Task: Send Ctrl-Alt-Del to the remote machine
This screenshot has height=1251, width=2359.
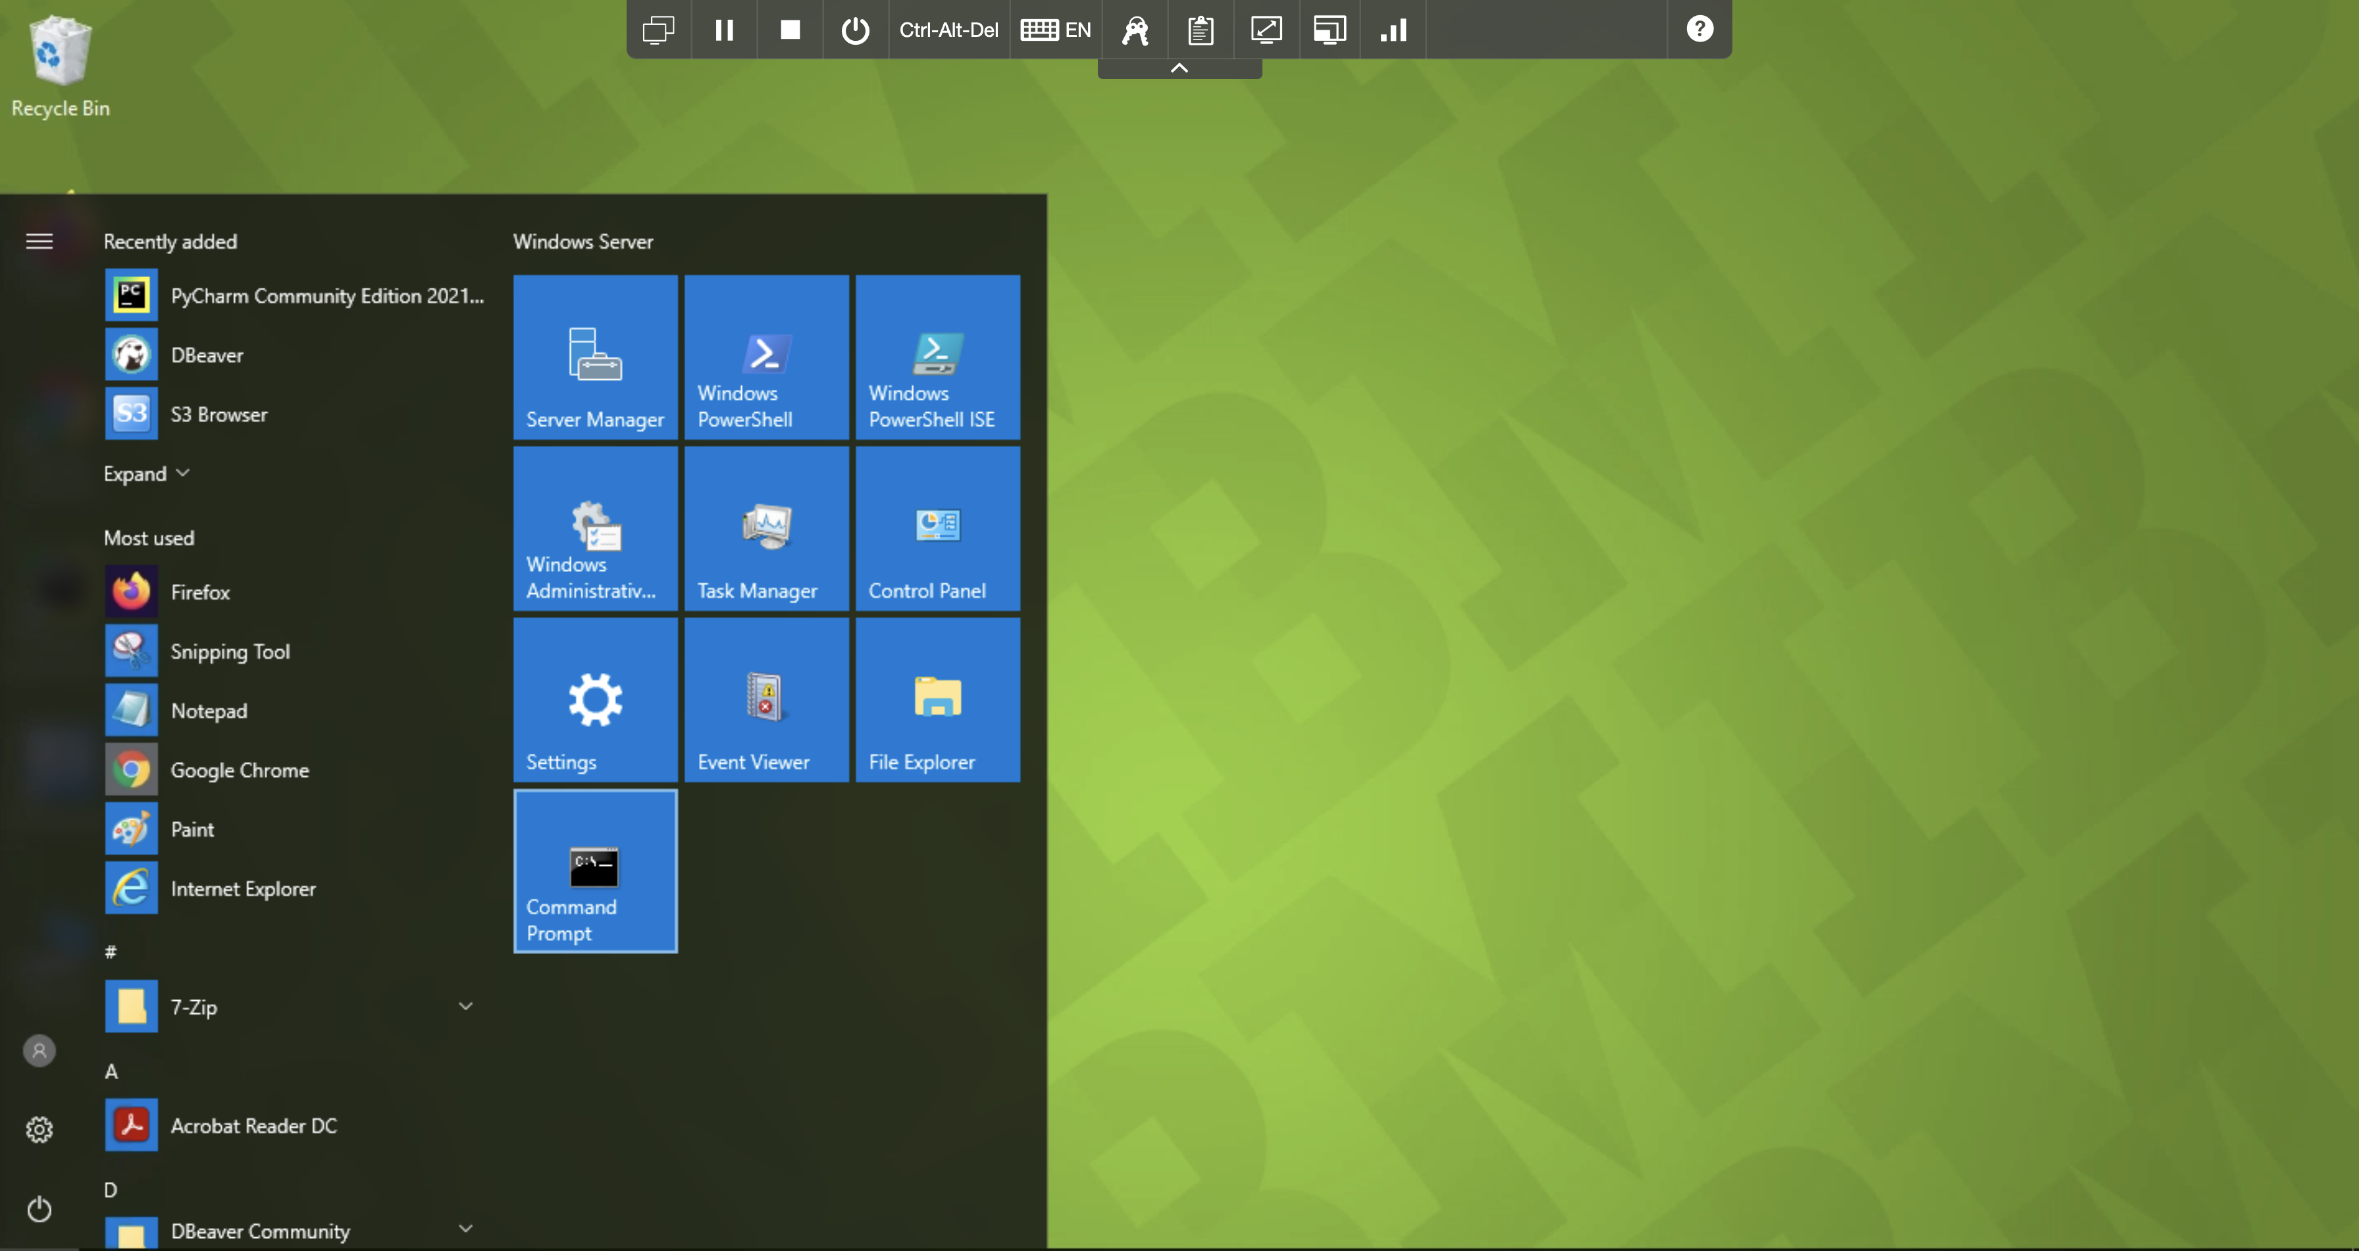Action: (x=948, y=30)
